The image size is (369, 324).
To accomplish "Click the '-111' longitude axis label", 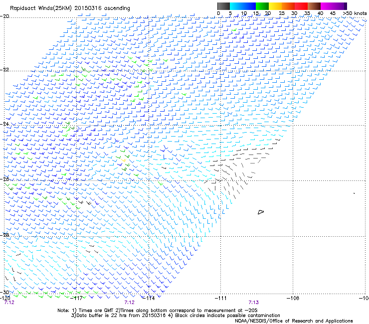I will tap(221, 298).
